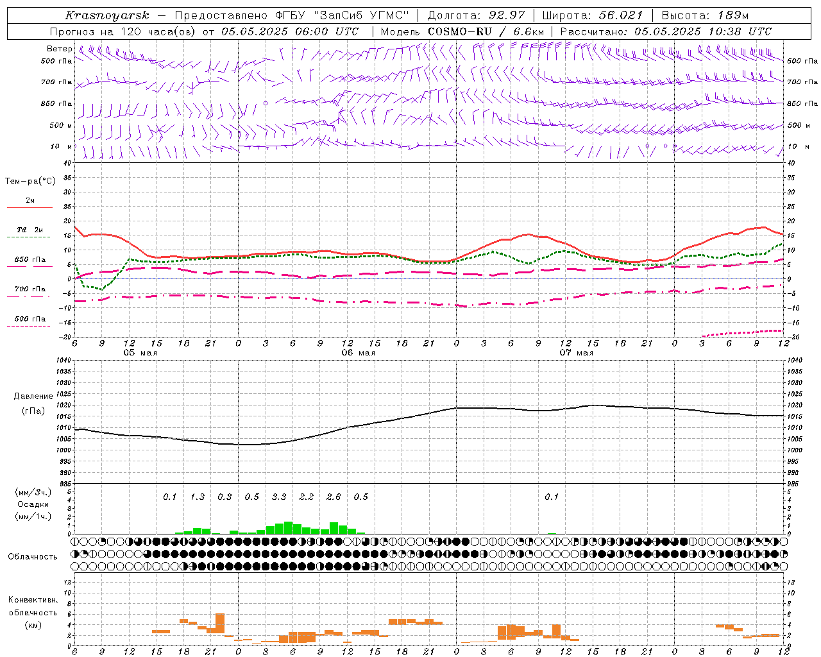Click the 'Облачность' cloudiness label
This screenshot has height=657, width=821.
point(33,556)
